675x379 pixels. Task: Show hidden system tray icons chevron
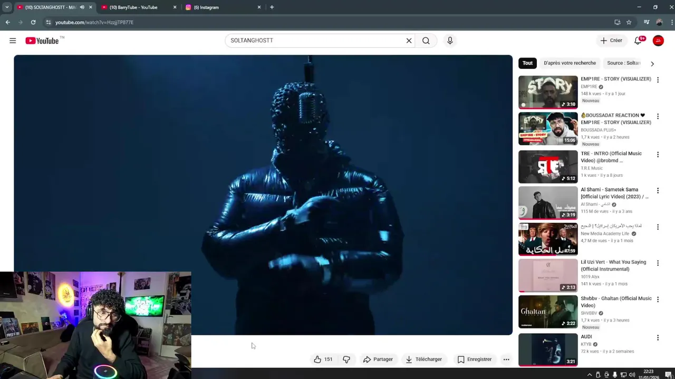(590, 375)
